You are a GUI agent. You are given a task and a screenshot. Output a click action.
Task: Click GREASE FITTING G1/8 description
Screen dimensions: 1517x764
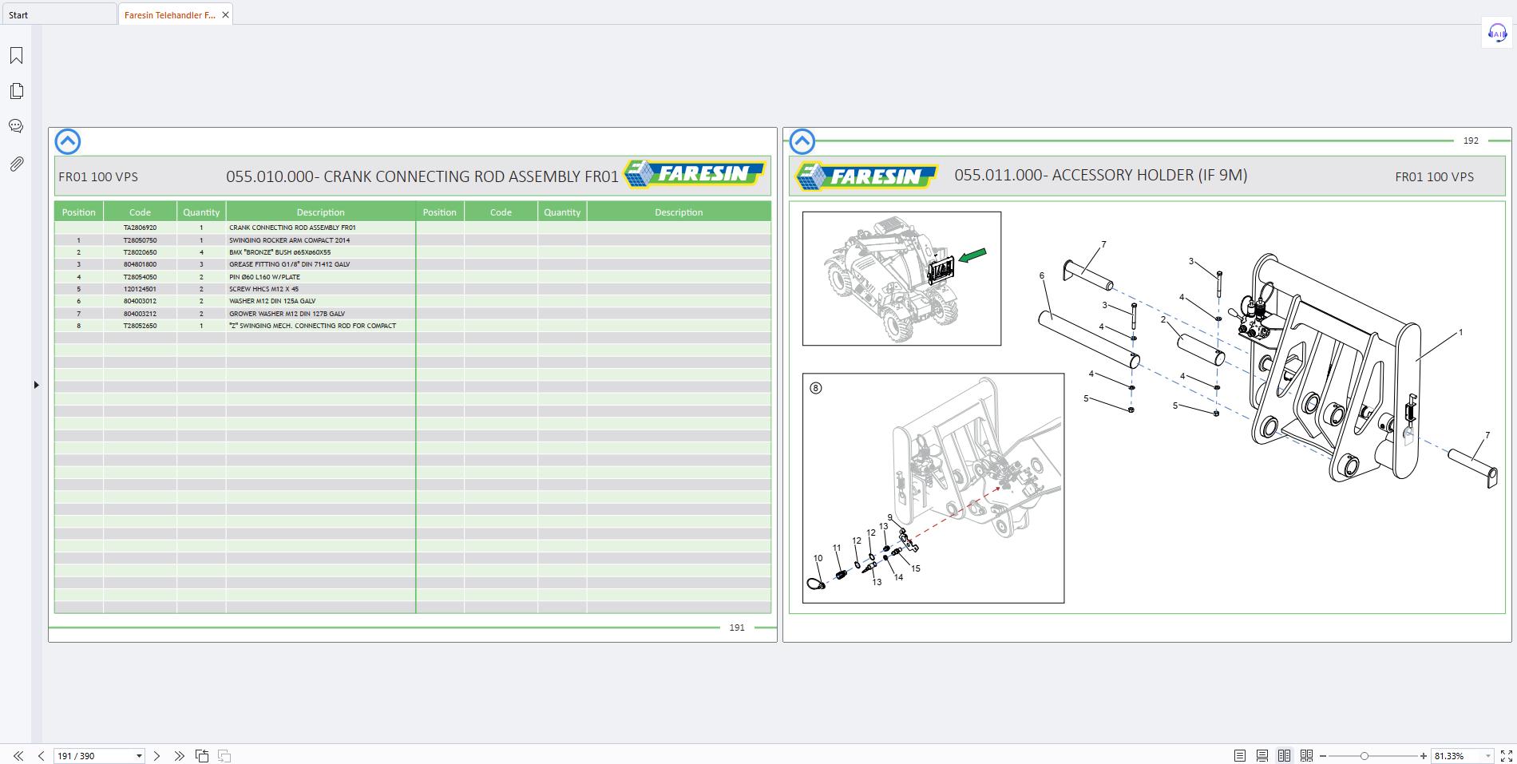point(289,264)
